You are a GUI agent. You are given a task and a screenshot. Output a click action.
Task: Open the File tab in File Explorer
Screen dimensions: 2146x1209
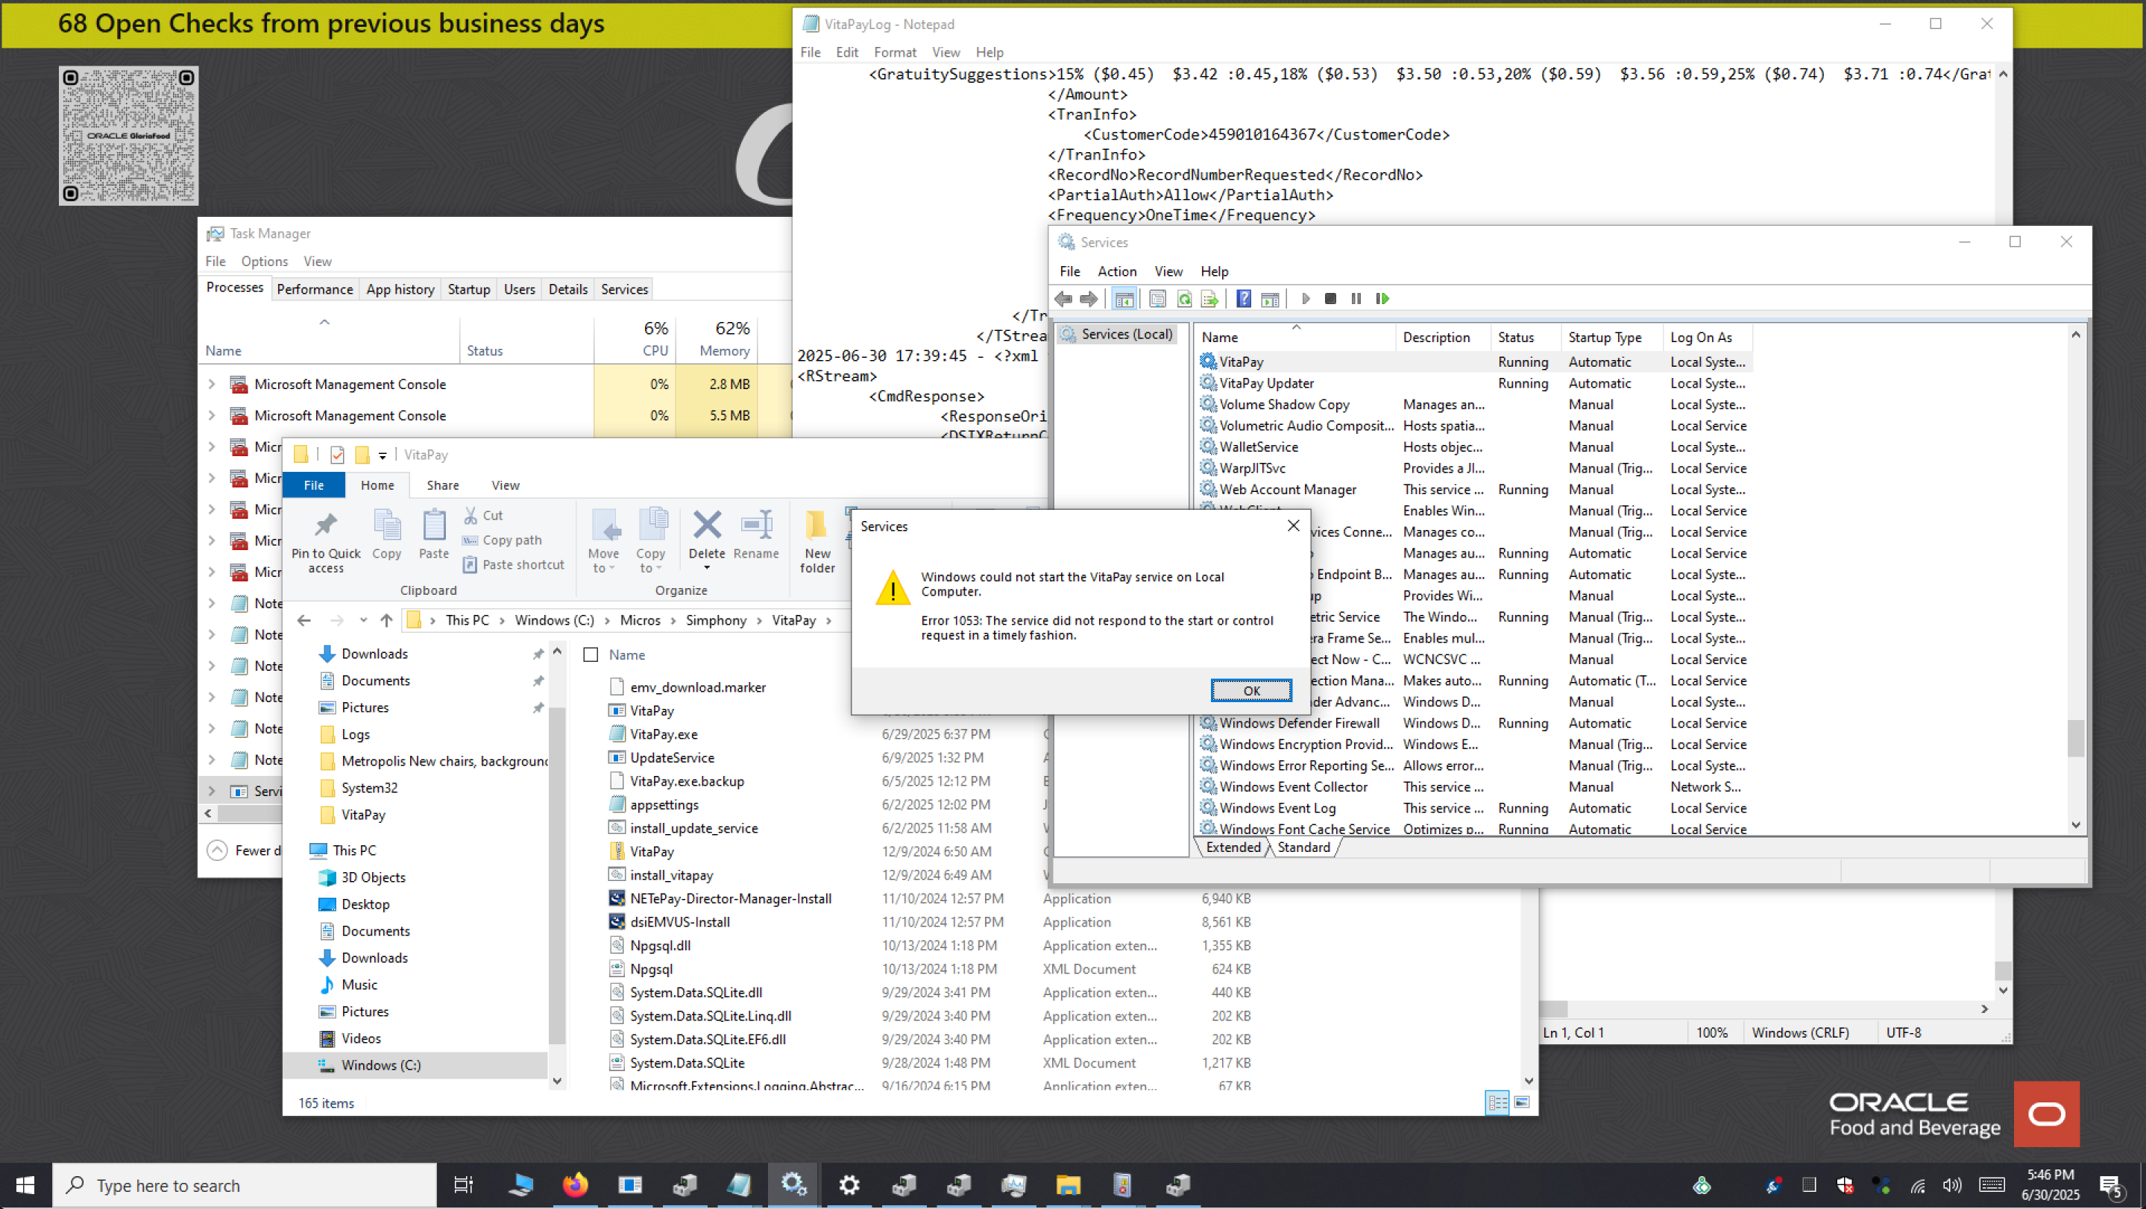tap(314, 485)
